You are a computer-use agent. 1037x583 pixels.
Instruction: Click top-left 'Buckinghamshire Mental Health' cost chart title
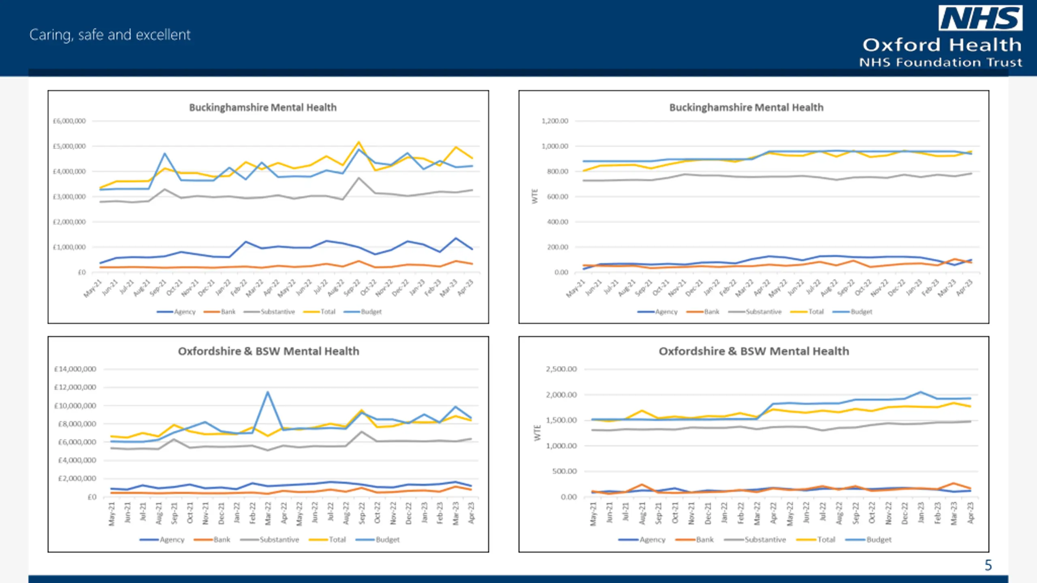[263, 107]
